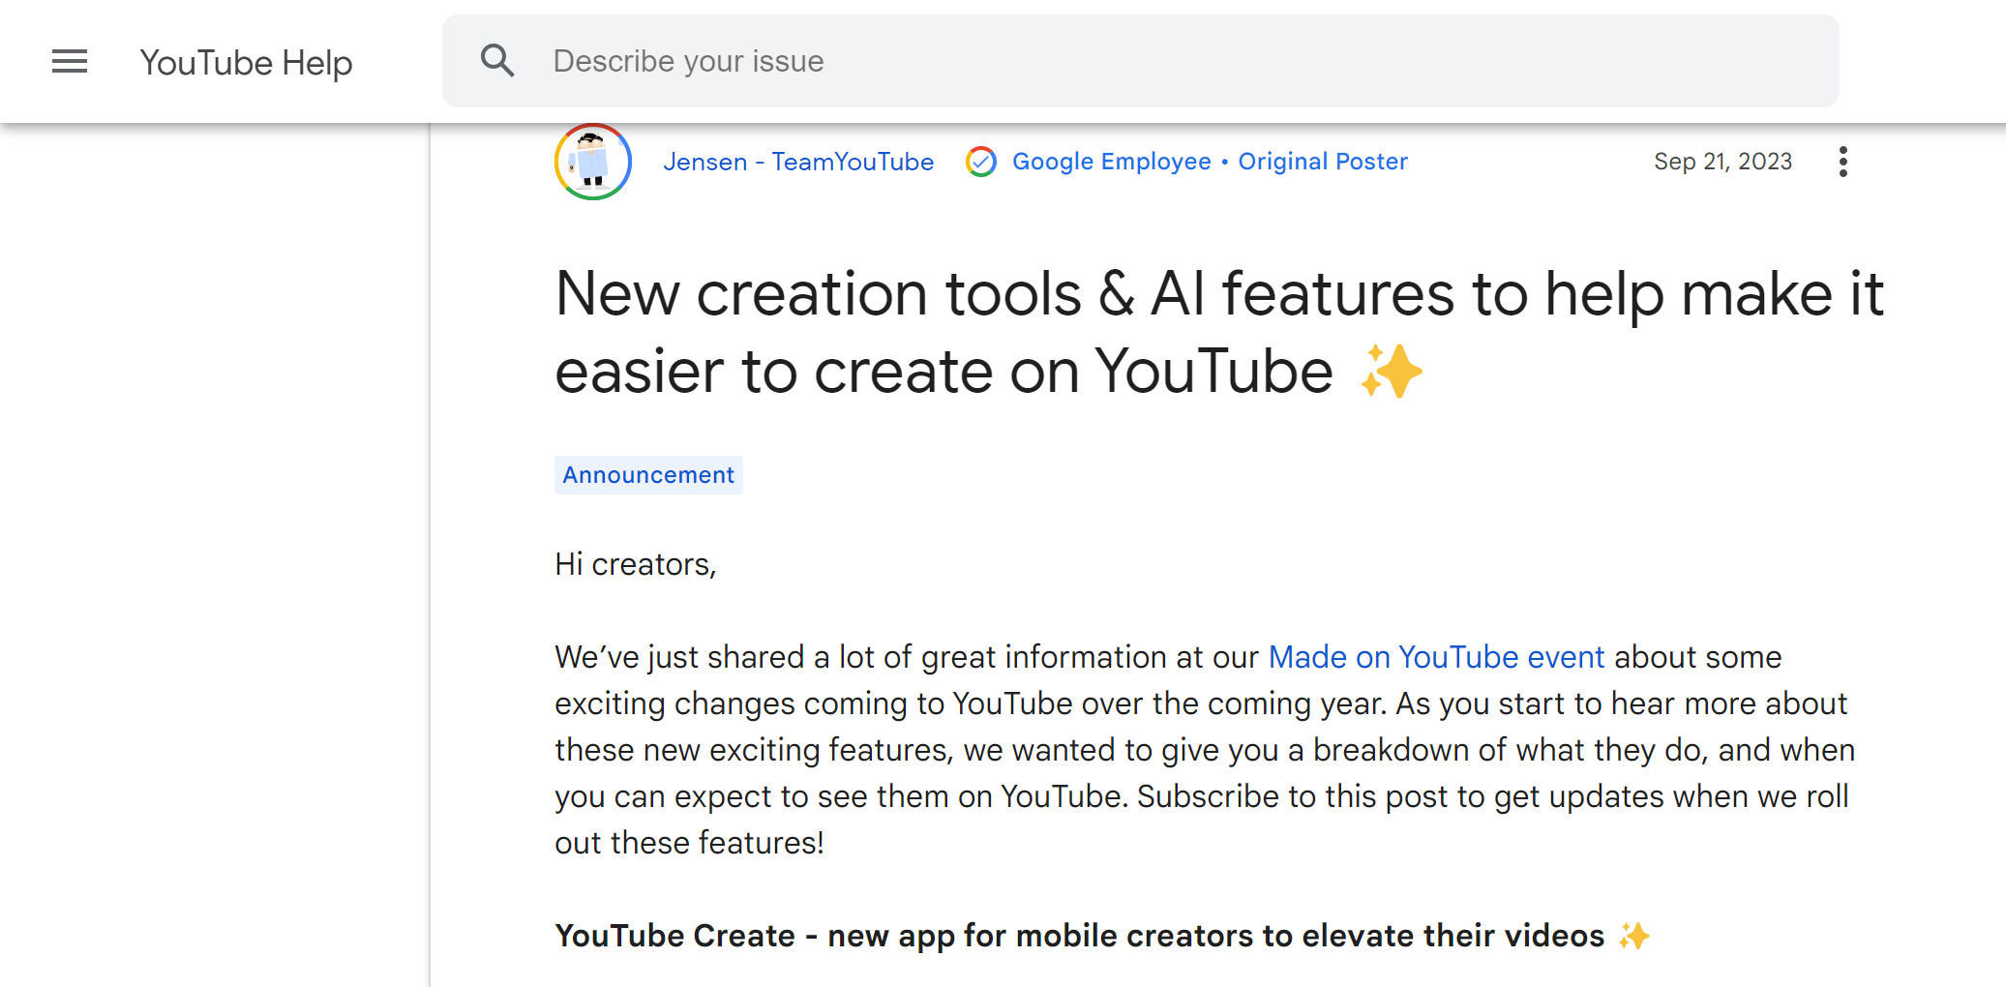Click the Google verified checkmark badge

click(x=980, y=162)
